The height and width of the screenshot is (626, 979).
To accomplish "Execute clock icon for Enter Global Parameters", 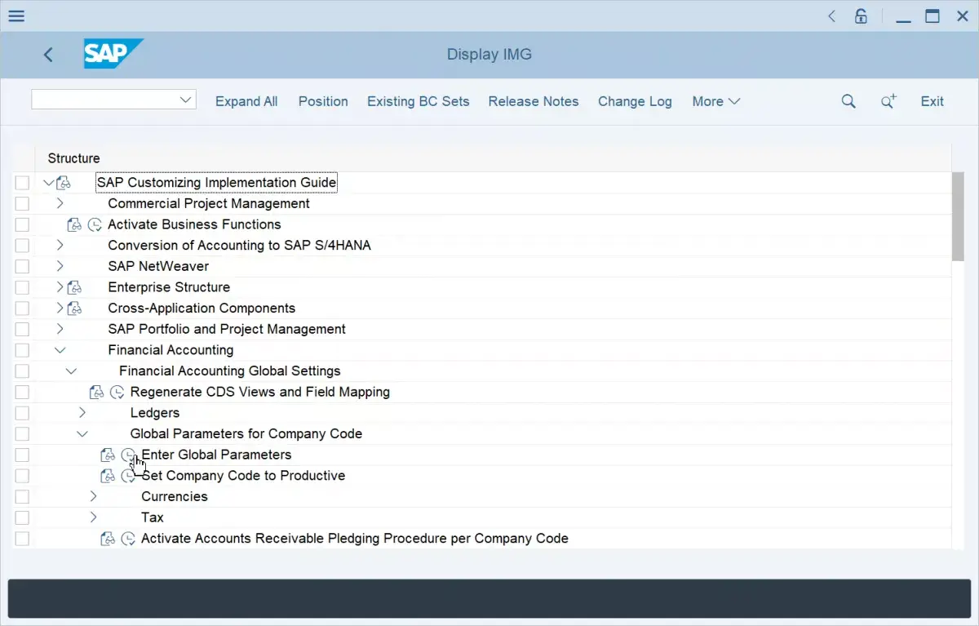I will (128, 455).
